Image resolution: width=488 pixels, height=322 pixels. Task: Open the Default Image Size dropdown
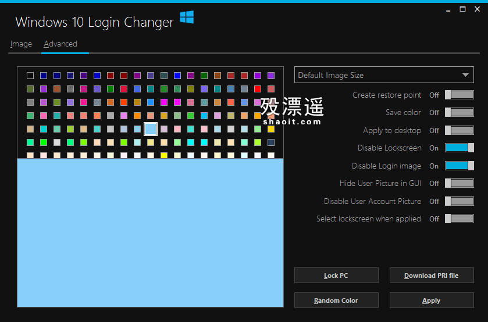(x=384, y=75)
